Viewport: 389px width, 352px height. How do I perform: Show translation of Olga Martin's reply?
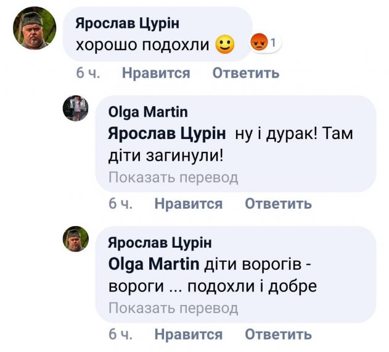click(x=173, y=178)
